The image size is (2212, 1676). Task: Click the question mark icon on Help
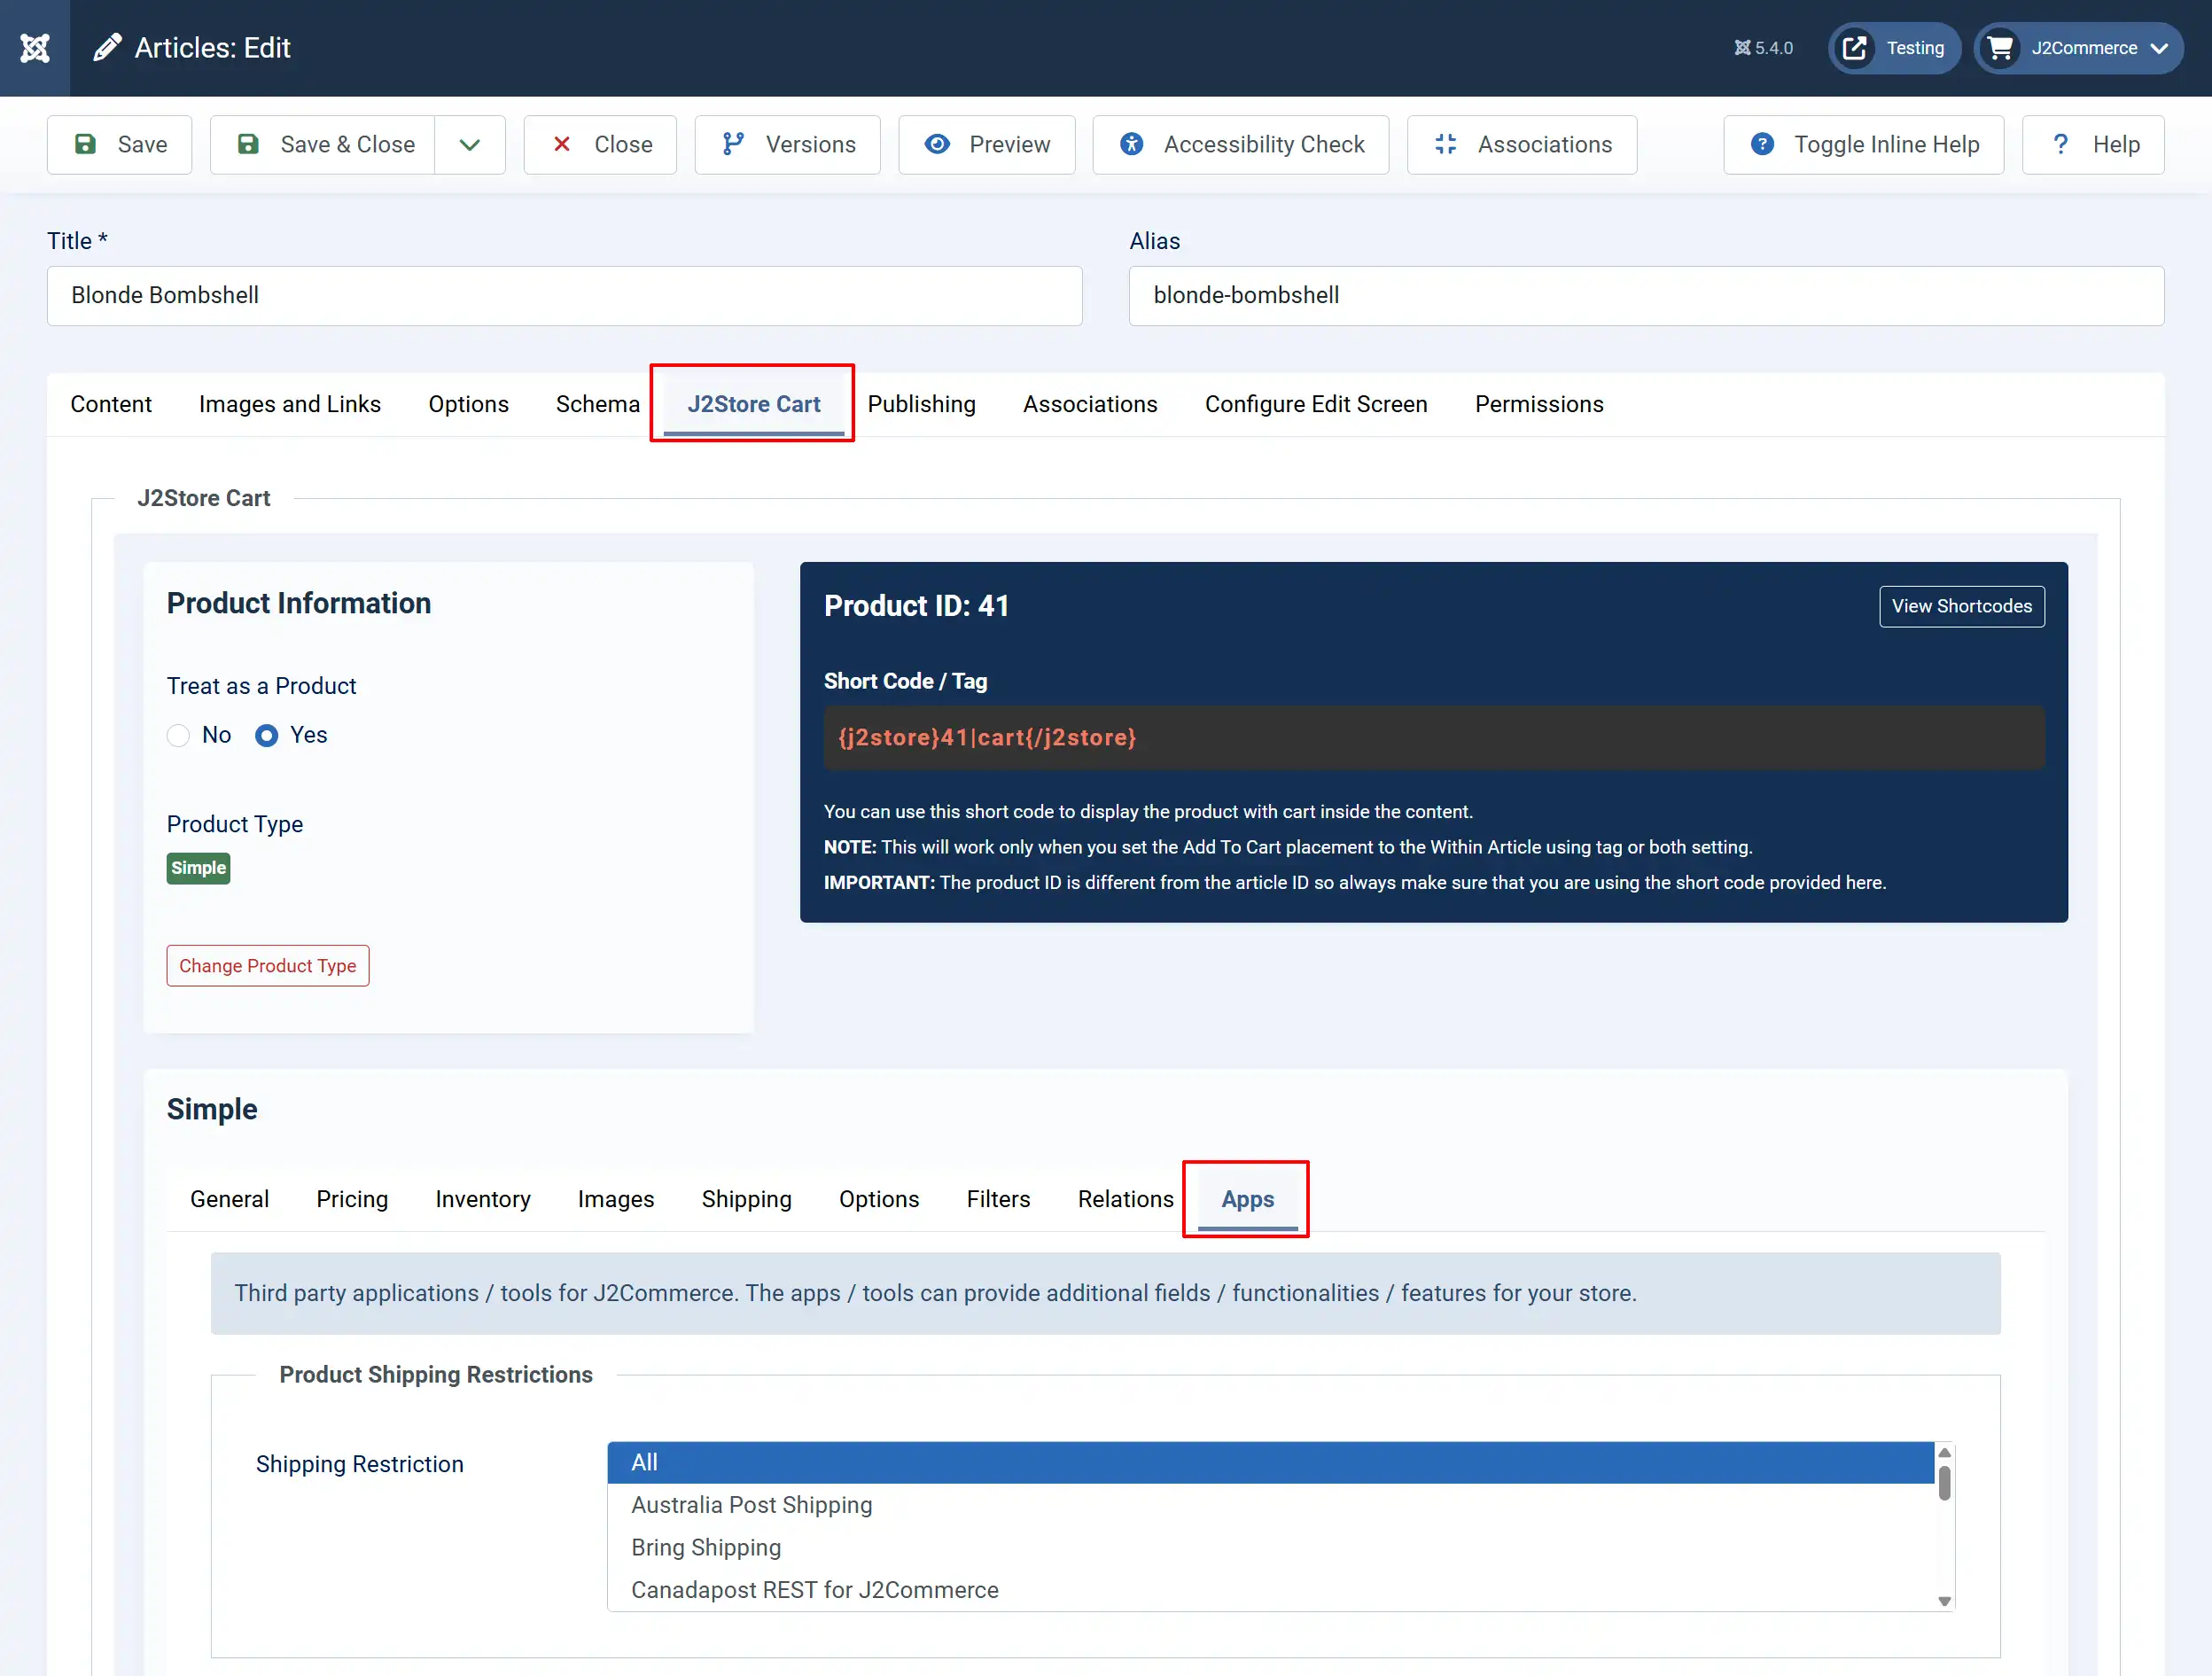point(2060,144)
